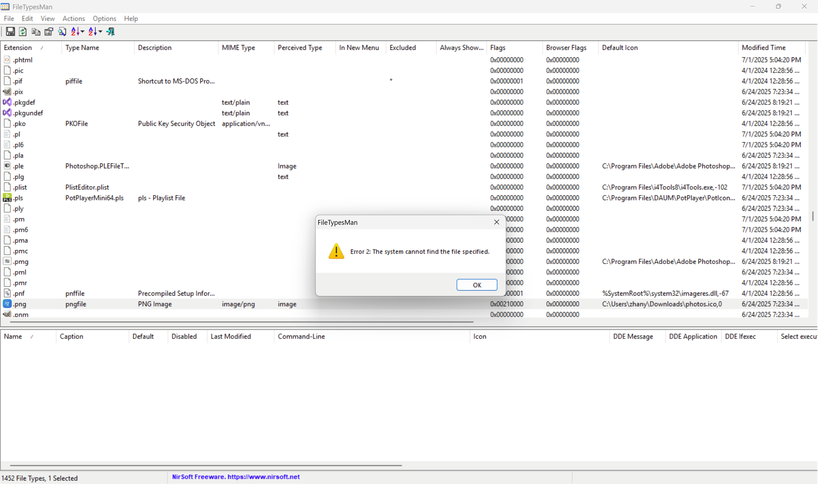The image size is (818, 484).
Task: Sort the list using the A-Z sort icon
Action: [x=74, y=31]
